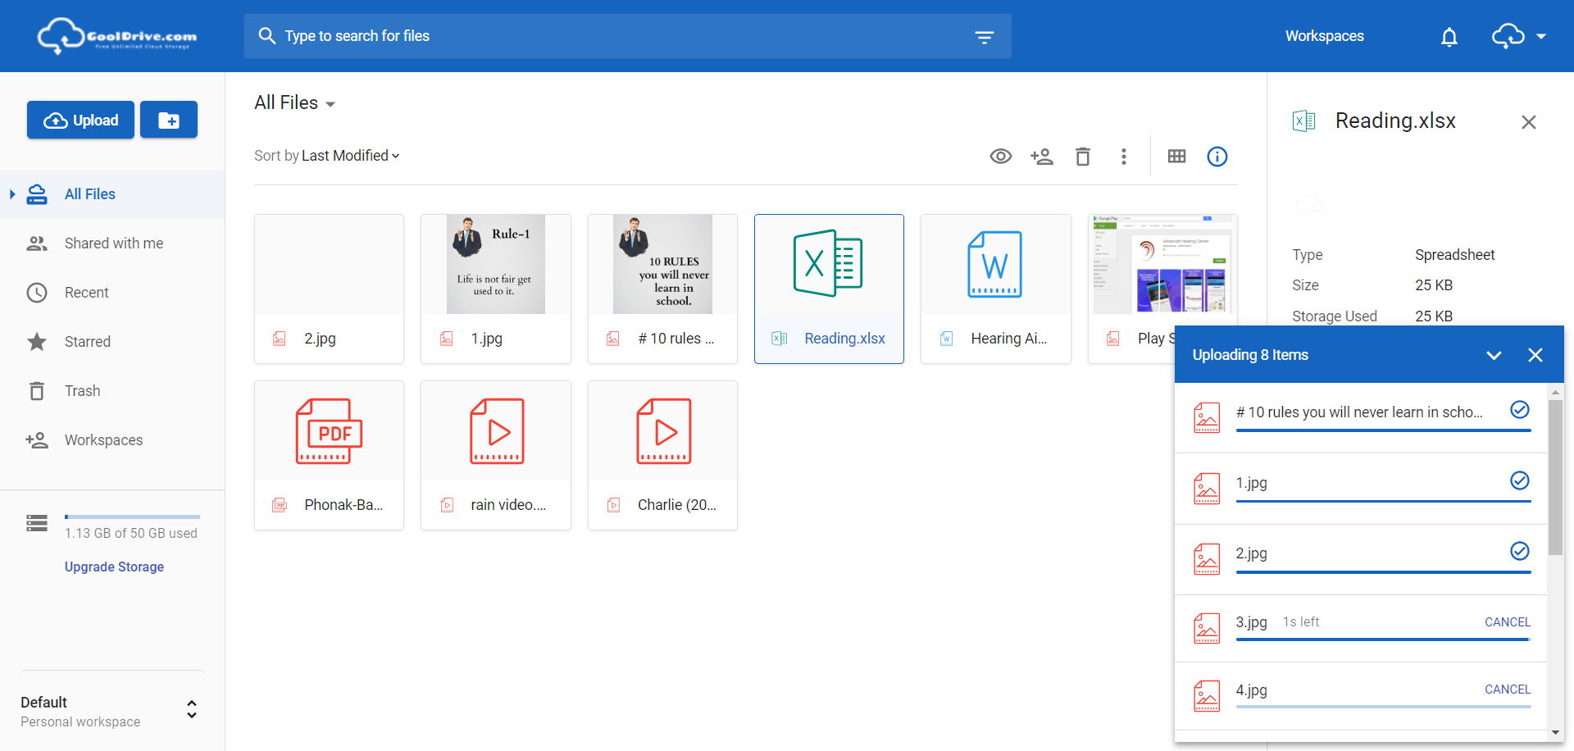Switch to grid view layout icon
The width and height of the screenshot is (1574, 751).
[1176, 157]
